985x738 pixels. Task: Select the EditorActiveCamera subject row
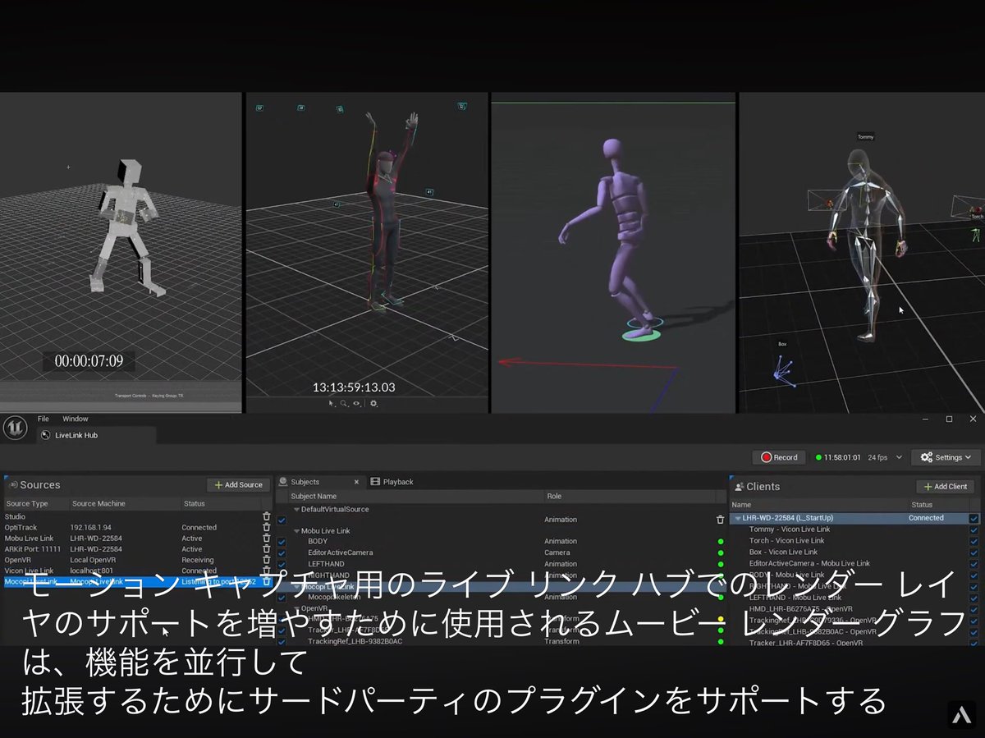pos(501,552)
